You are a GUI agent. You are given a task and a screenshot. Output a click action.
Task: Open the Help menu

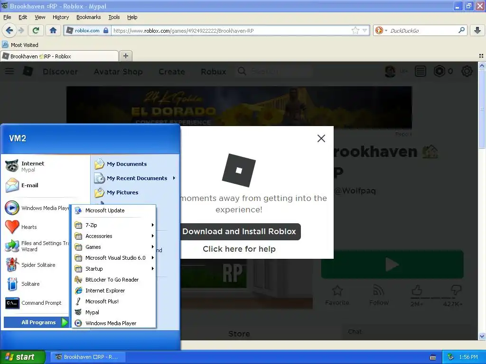click(x=132, y=17)
